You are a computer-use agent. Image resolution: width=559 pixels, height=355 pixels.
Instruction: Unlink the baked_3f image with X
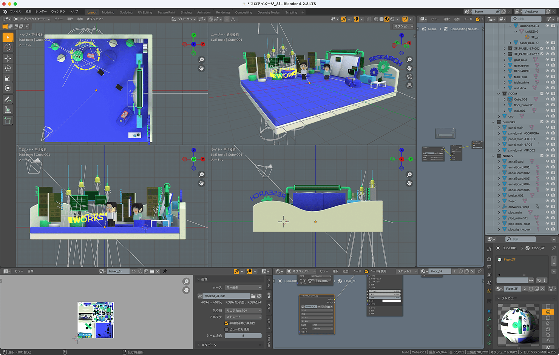(158, 271)
